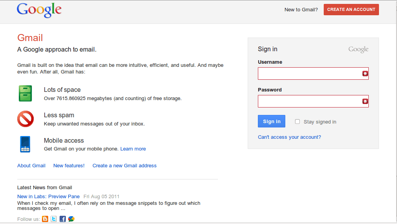Click the Stay signed in label text
The width and height of the screenshot is (397, 224).
[x=320, y=122]
